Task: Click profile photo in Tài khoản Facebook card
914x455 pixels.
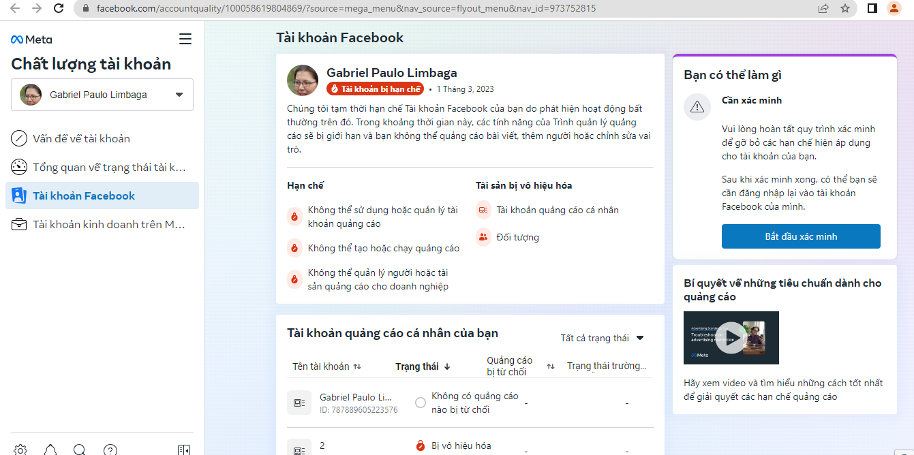Action: tap(303, 80)
